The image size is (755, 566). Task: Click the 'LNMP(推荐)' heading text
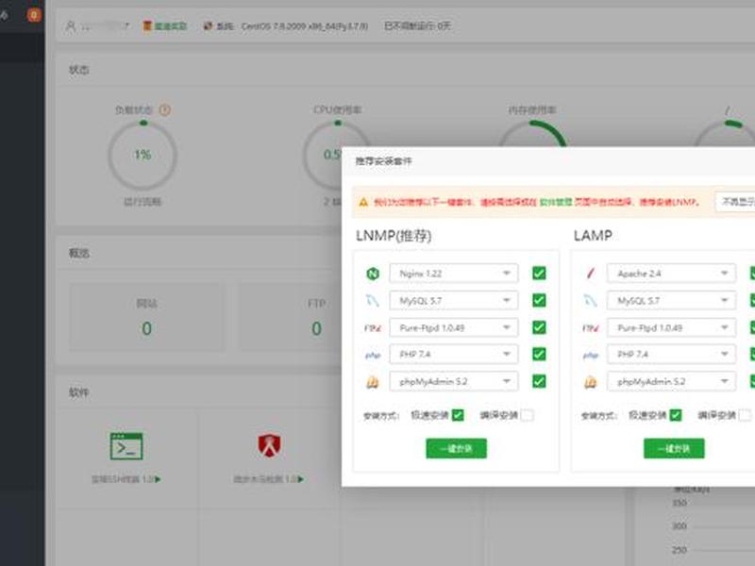(394, 236)
